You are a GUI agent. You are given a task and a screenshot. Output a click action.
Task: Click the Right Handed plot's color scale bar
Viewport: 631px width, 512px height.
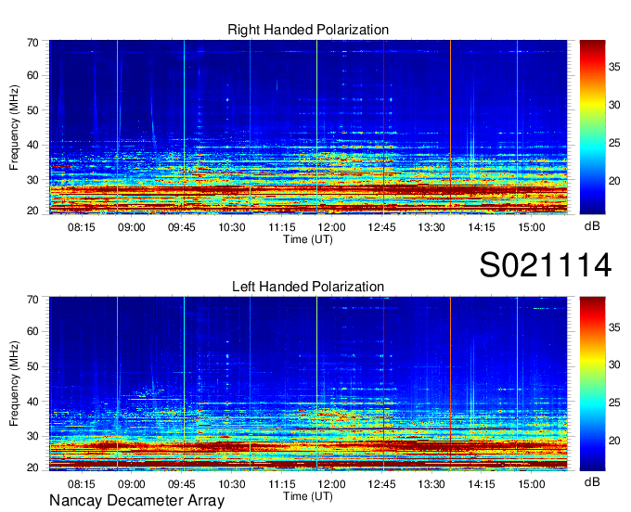tap(592, 127)
